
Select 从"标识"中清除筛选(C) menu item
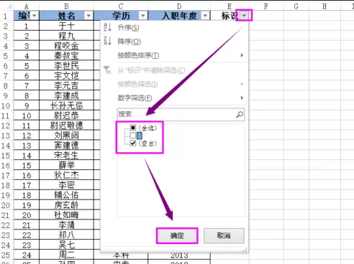[x=151, y=70]
